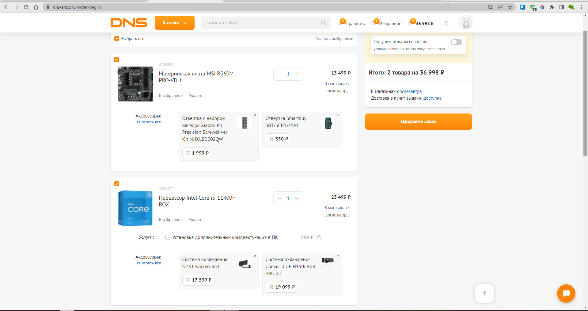This screenshot has width=588, height=311.
Task: Open the NZXT Kraken X63 in new tab
Action: [x=255, y=256]
